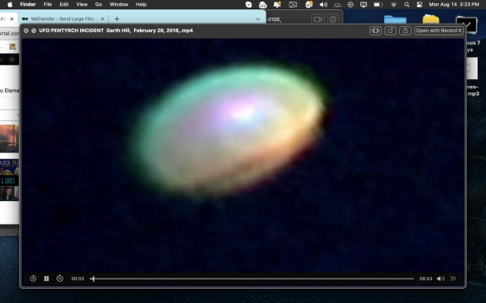Open Spotlight search in menu bar

point(407,4)
